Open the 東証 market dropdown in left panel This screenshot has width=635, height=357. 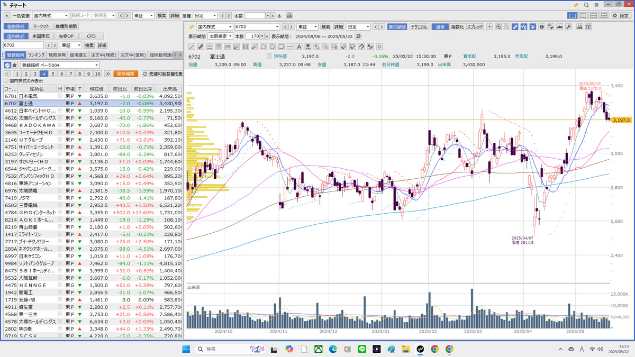point(71,45)
